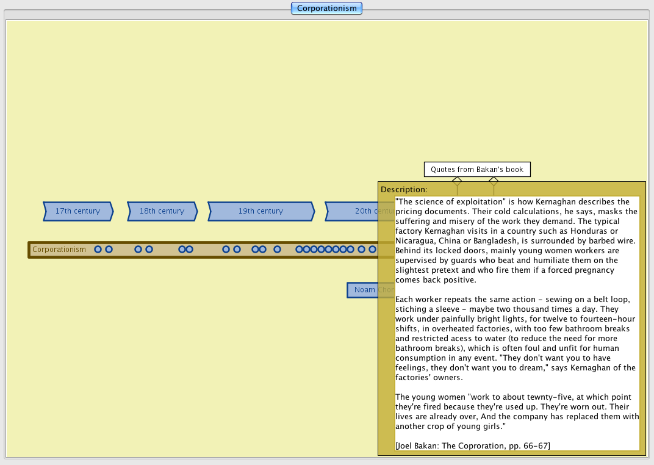Select last visible circle before Description panel

pos(372,250)
